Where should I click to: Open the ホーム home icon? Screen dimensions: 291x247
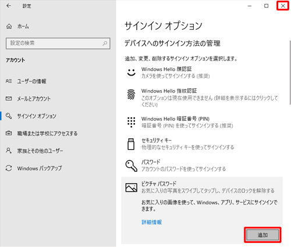9,26
